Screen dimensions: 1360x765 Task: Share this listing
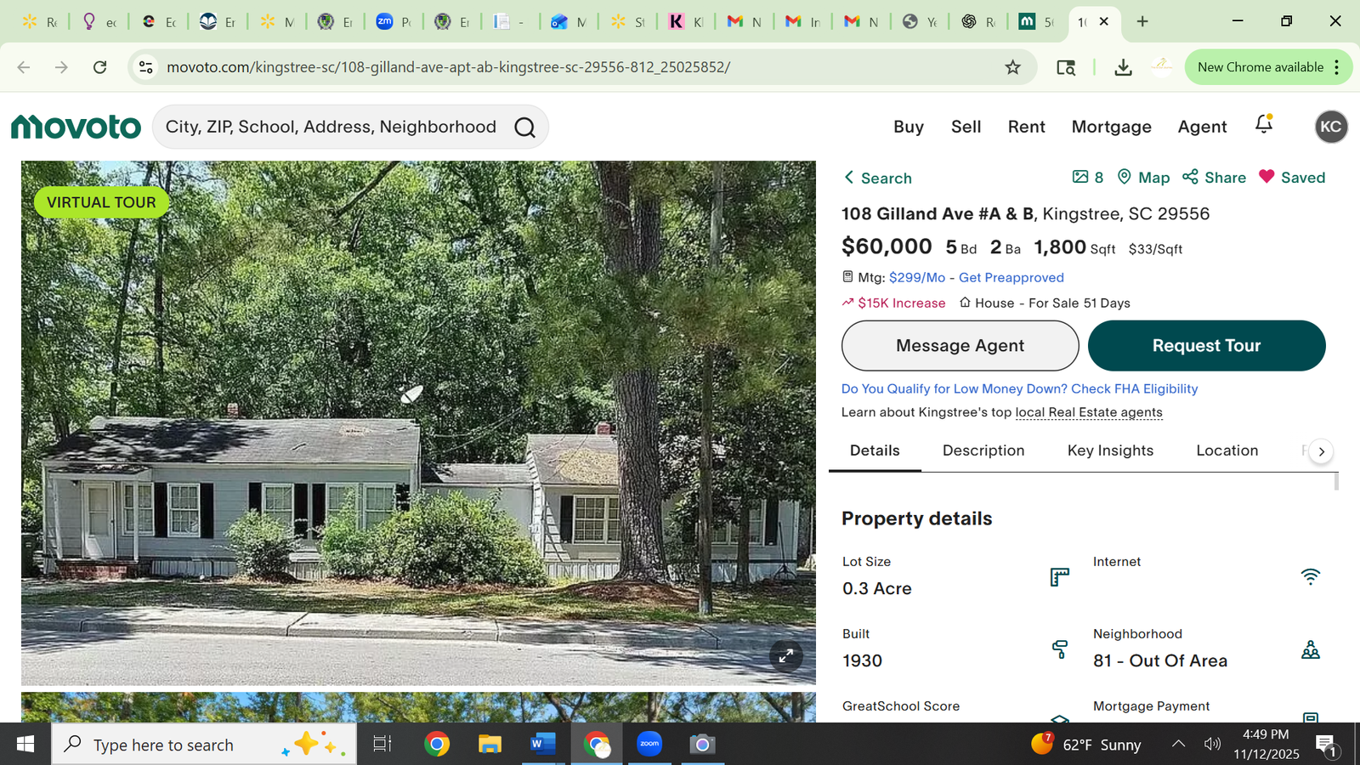(x=1214, y=177)
